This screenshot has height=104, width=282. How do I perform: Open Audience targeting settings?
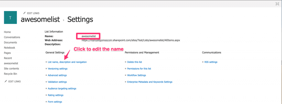point(62,89)
